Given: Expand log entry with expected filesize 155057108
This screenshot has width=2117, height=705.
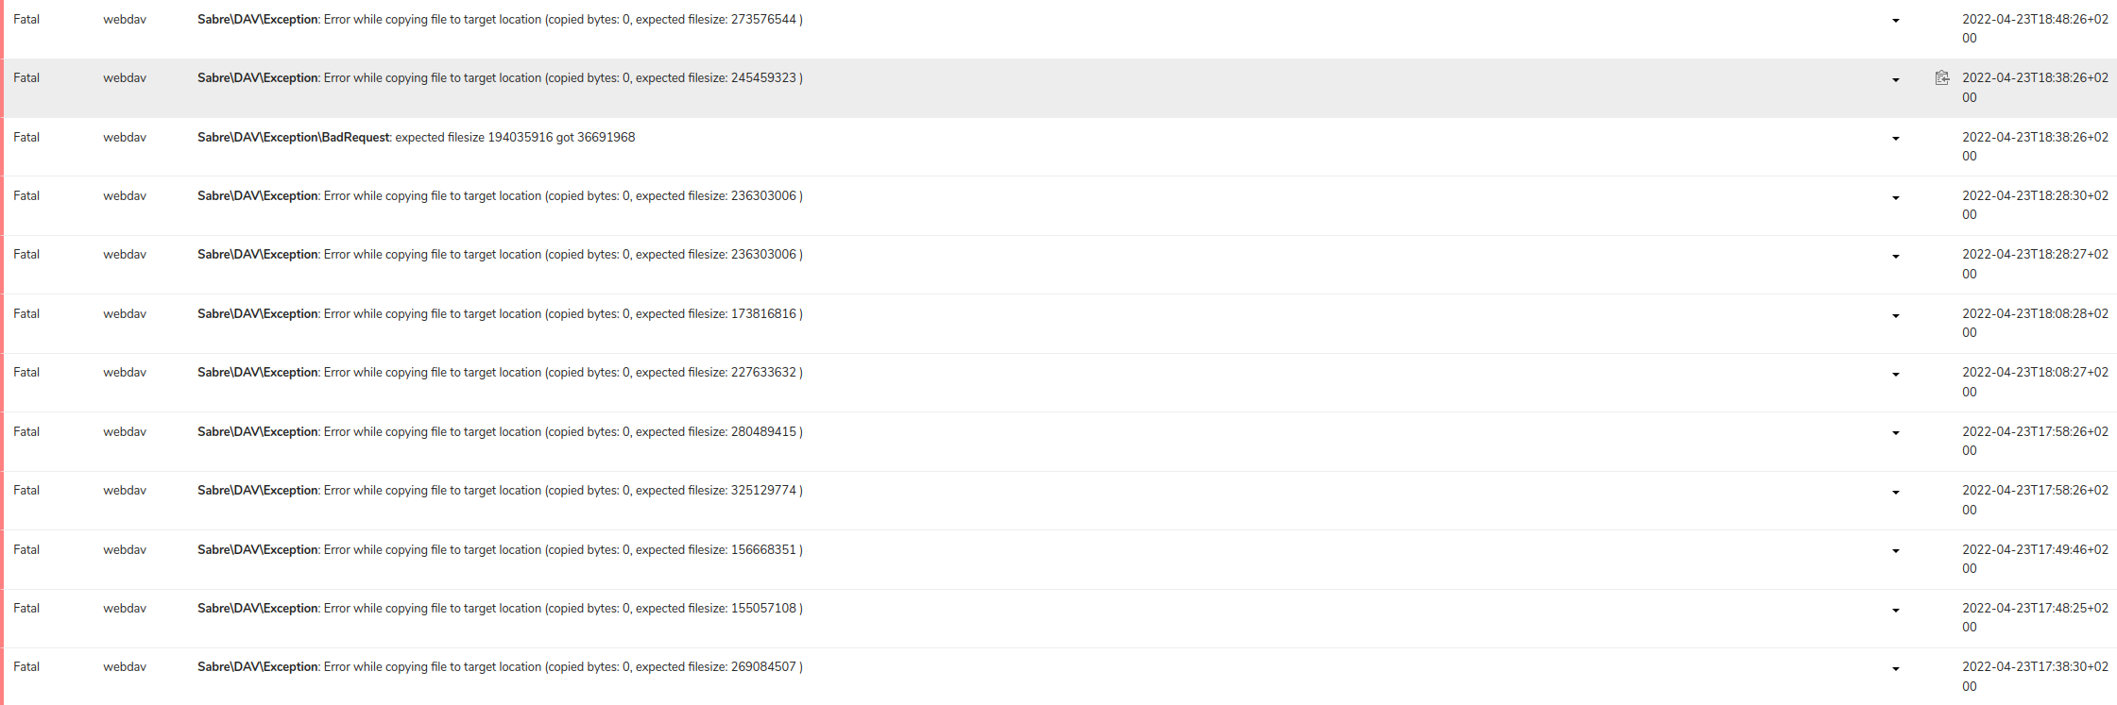Looking at the screenshot, I should tap(1895, 610).
